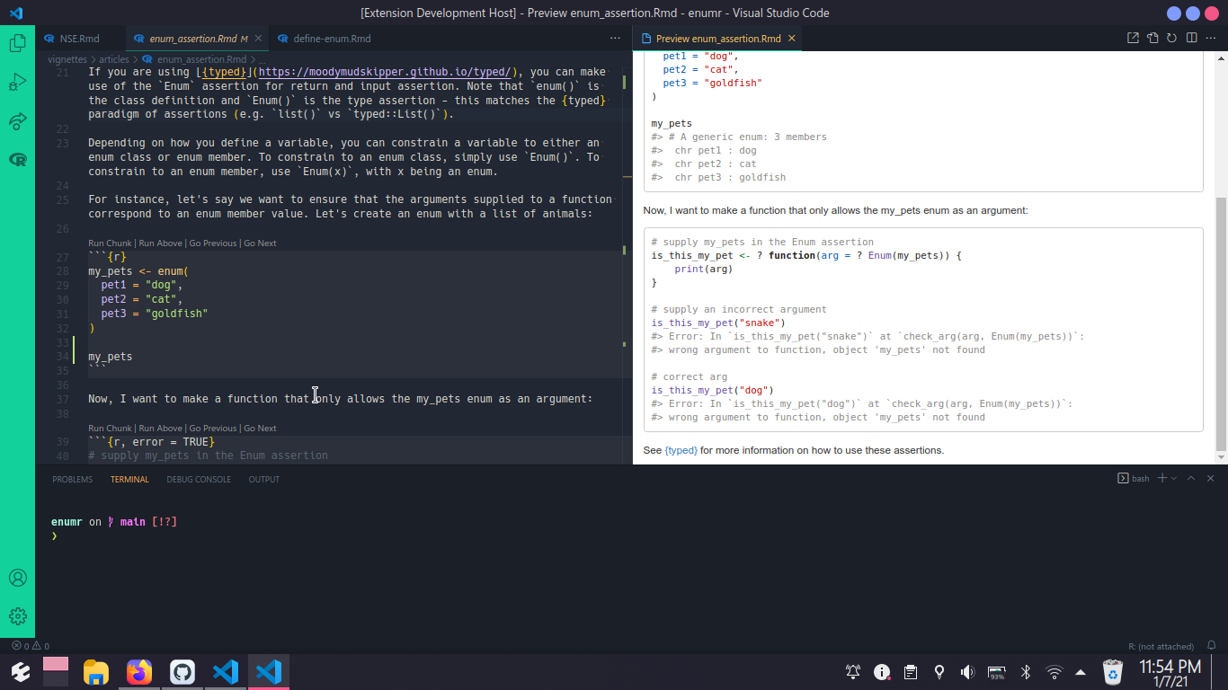The image size is (1228, 690).
Task: Open More Actions in the left editor group
Action: [x=615, y=39]
